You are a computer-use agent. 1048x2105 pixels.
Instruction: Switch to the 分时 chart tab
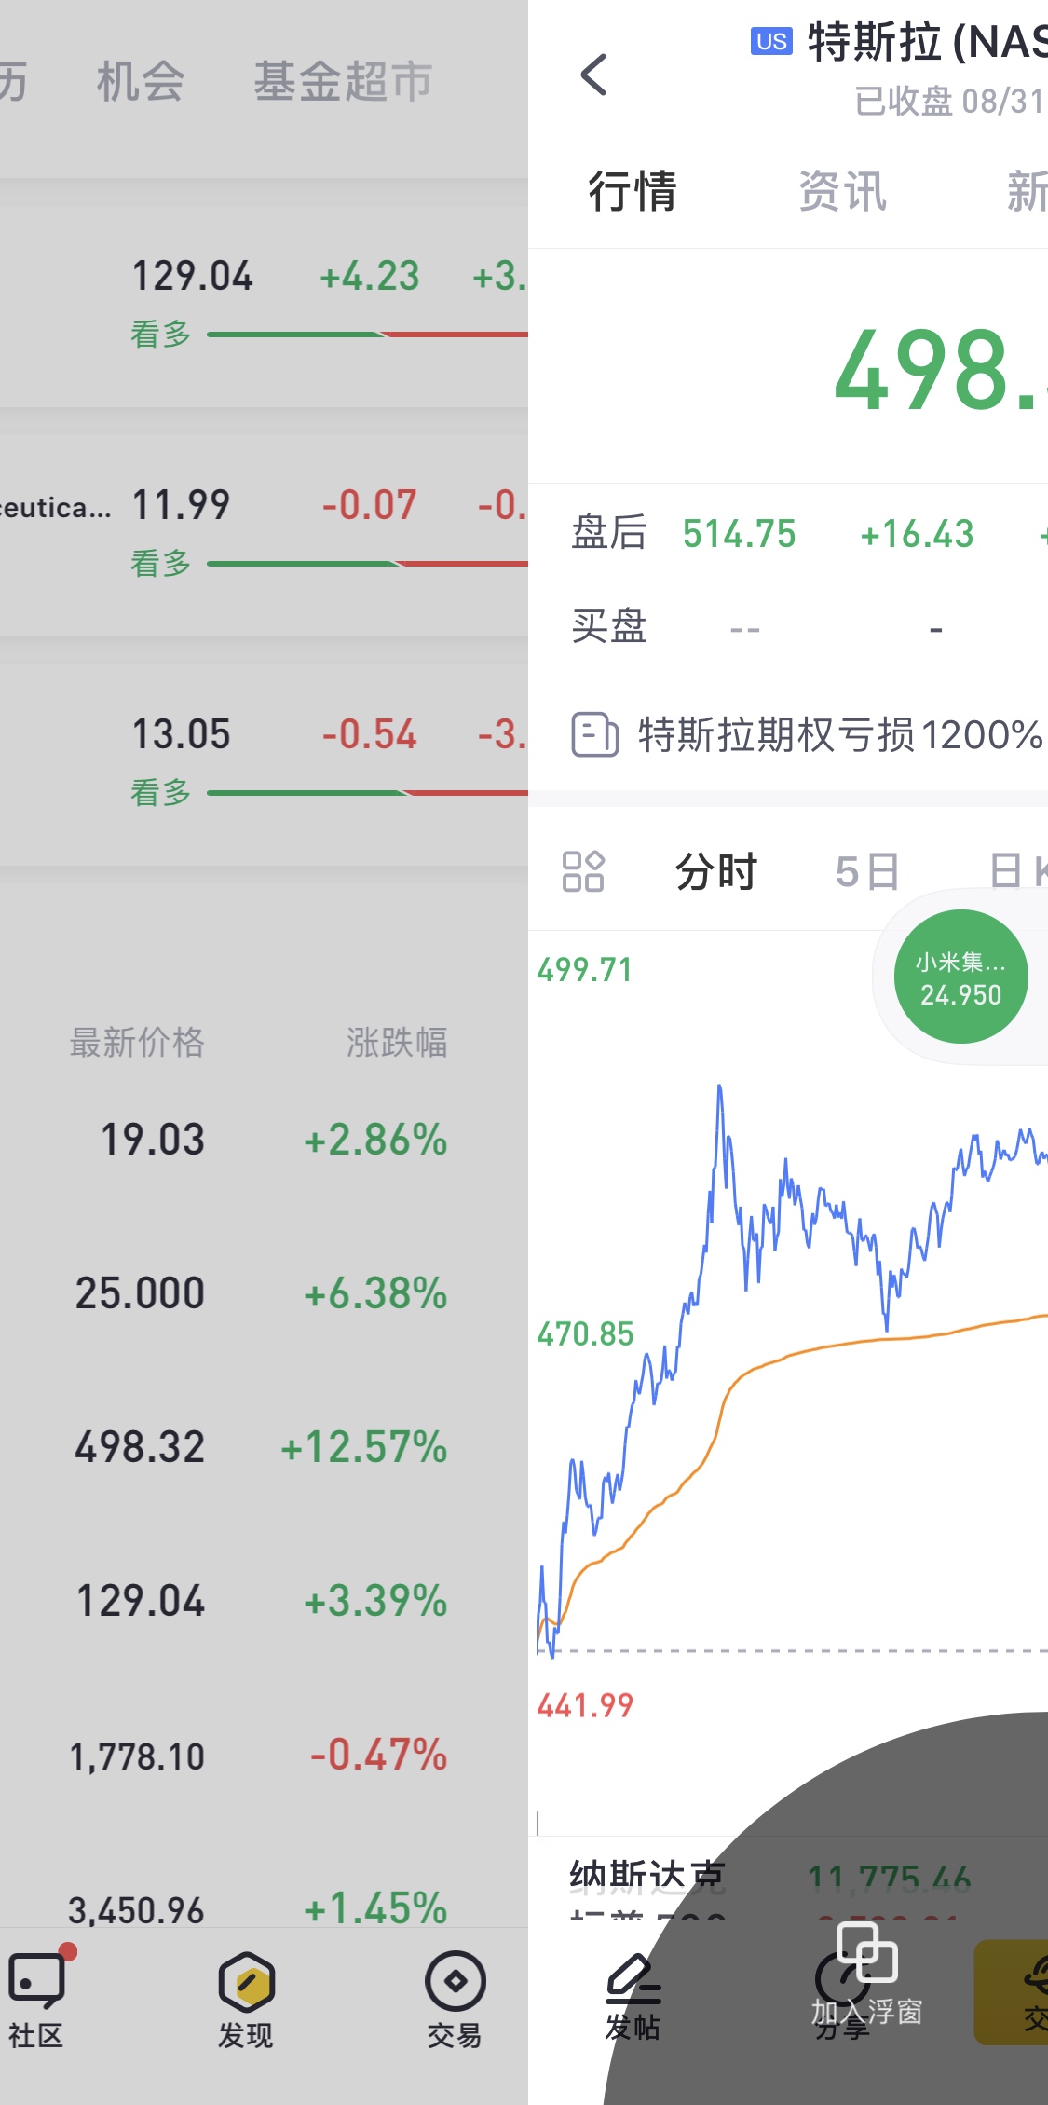[x=715, y=872]
